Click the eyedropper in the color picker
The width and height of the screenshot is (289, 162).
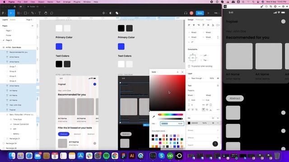pos(154,117)
